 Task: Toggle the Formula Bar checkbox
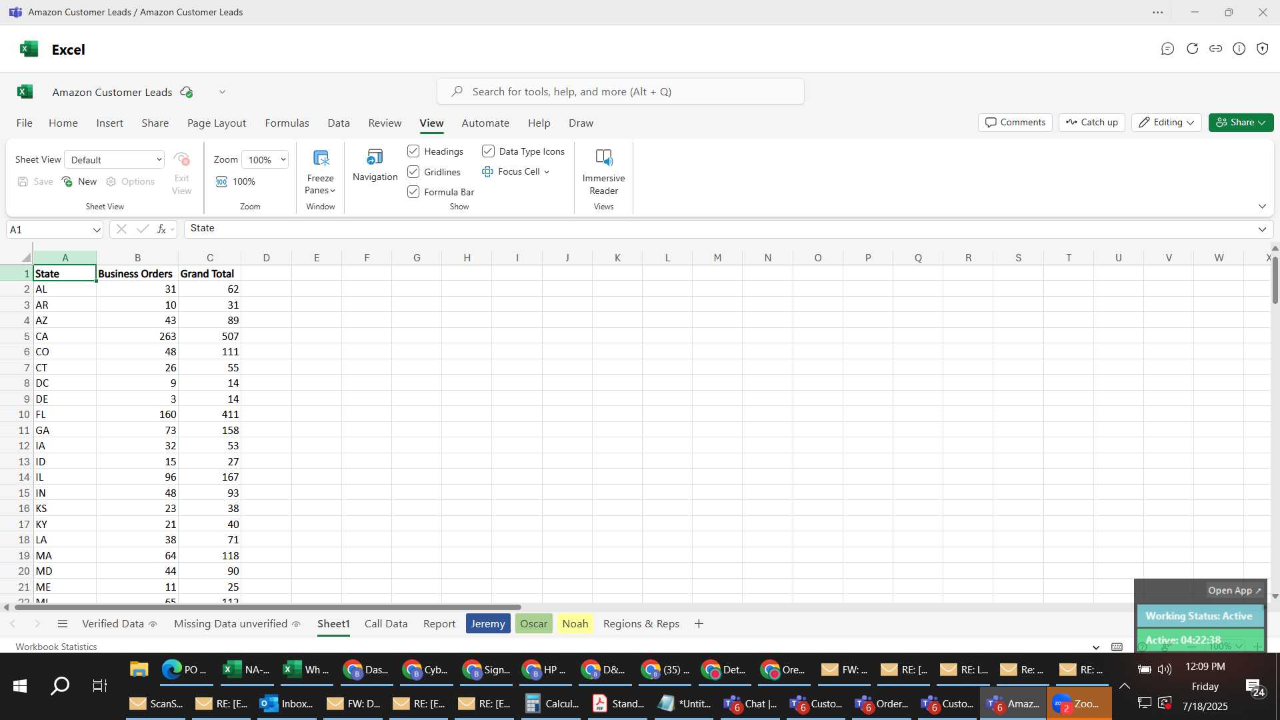[413, 192]
